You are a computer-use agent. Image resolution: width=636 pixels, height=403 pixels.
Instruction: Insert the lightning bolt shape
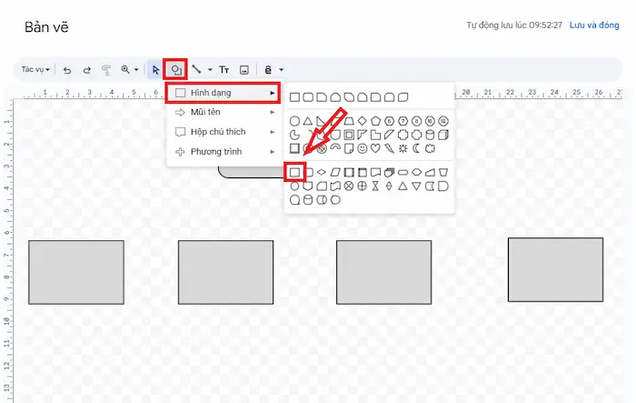390,148
